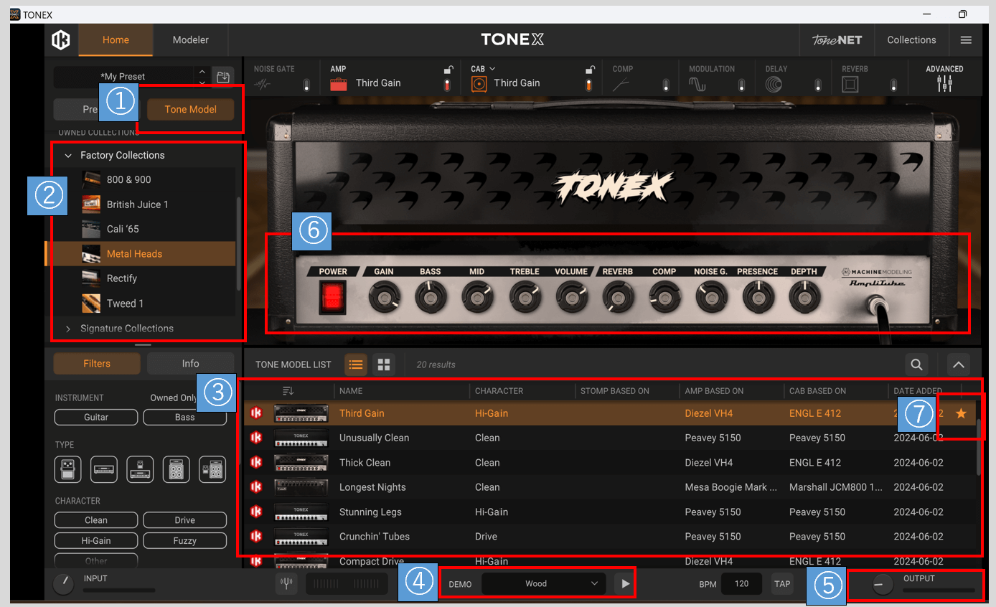Screen dimensions: 996x607
Task: Toggle the Modulation power switch
Action: [x=741, y=85]
